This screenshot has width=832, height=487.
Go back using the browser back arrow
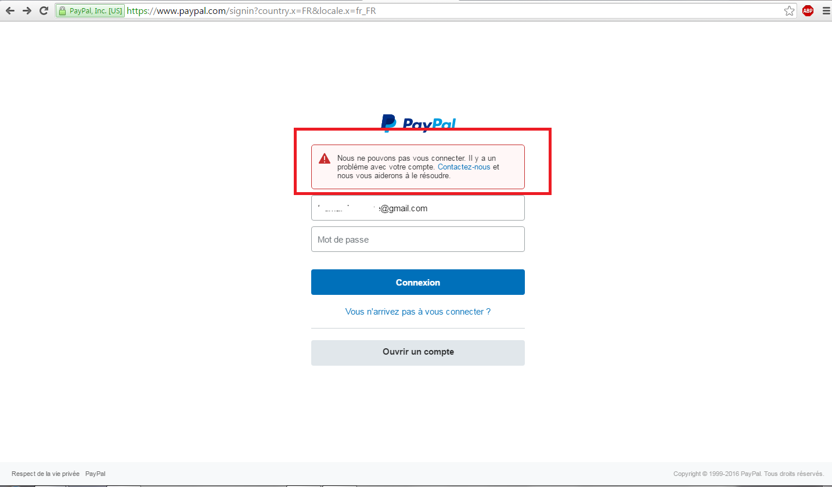click(x=10, y=10)
